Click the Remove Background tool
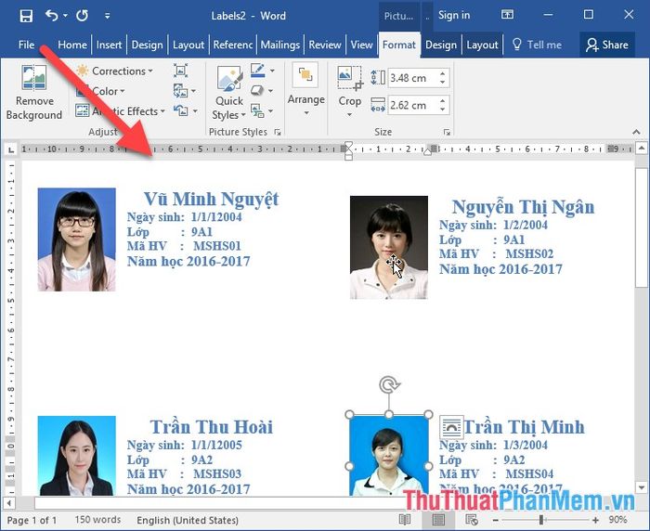Screen dimensions: 650x531 [x=33, y=94]
